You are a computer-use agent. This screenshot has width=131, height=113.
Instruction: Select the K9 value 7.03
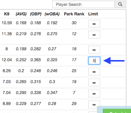click(x=7, y=82)
